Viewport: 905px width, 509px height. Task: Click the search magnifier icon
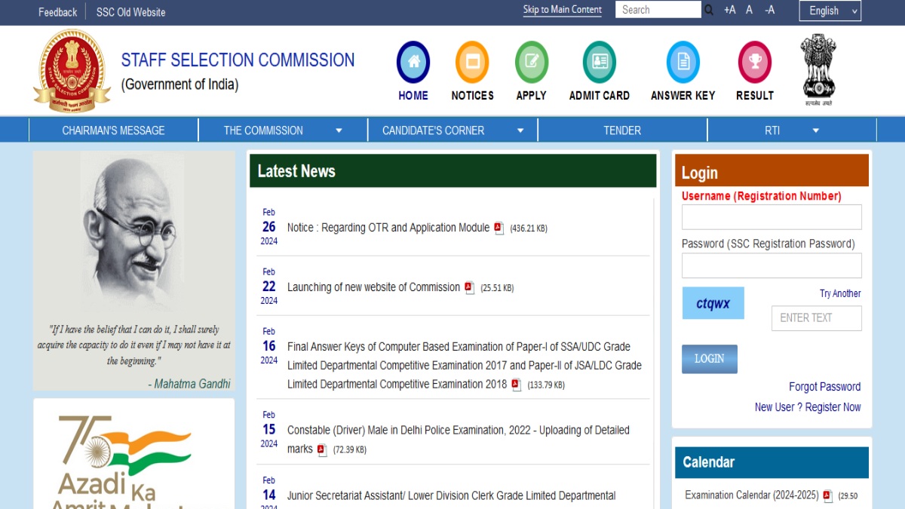pos(709,11)
